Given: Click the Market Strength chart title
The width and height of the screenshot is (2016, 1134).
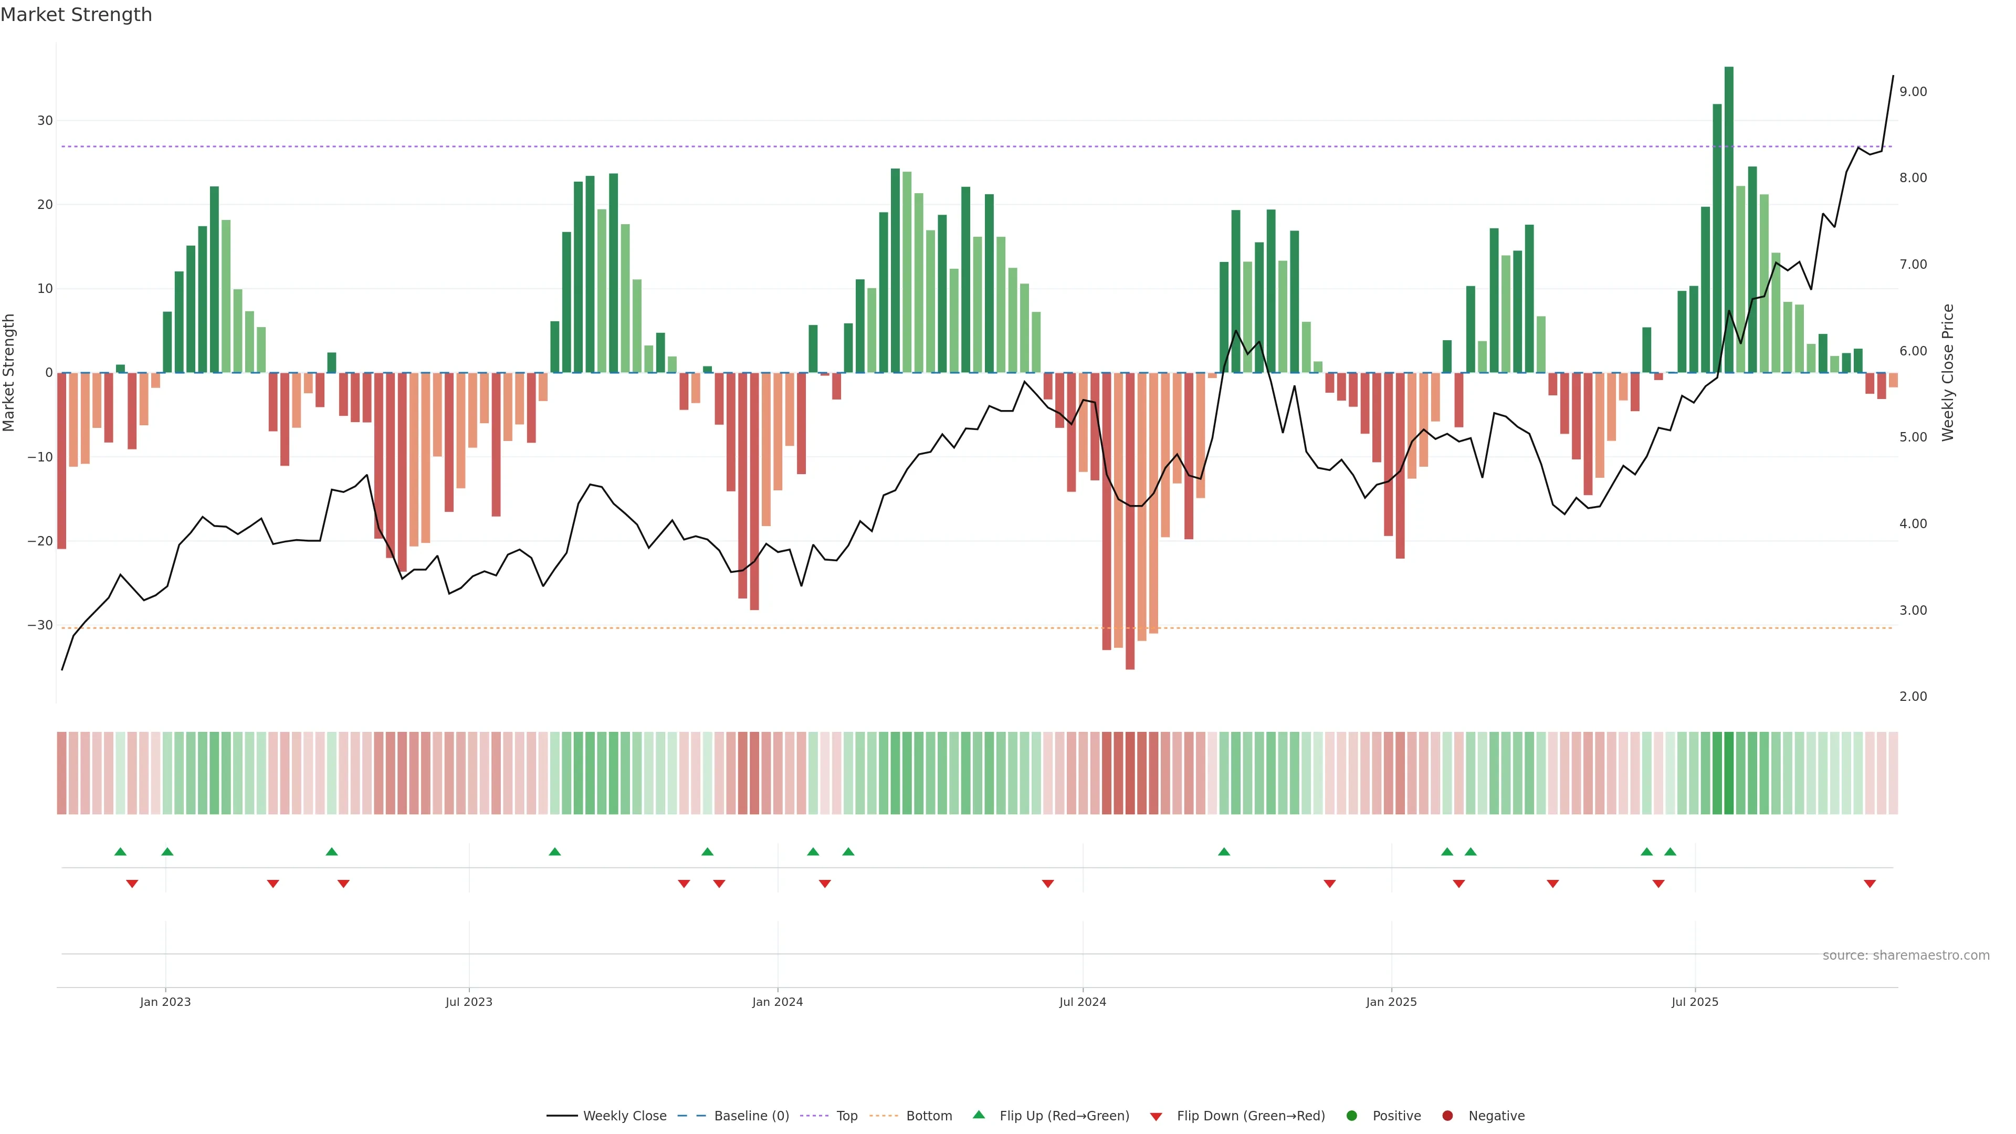Looking at the screenshot, I should pyautogui.click(x=76, y=15).
